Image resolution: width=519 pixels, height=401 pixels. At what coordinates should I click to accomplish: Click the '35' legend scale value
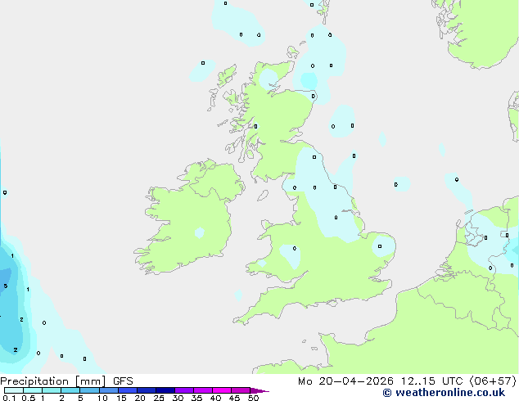(196, 398)
